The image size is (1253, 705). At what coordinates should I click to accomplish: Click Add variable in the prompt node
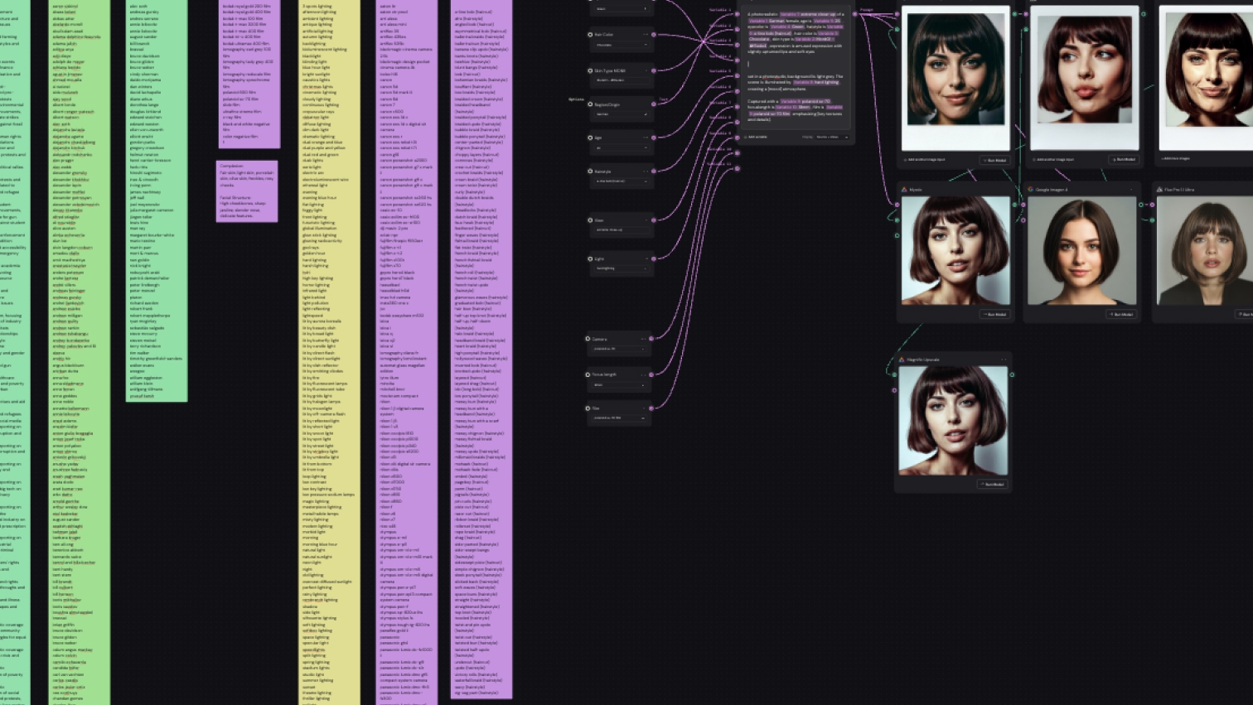click(756, 137)
